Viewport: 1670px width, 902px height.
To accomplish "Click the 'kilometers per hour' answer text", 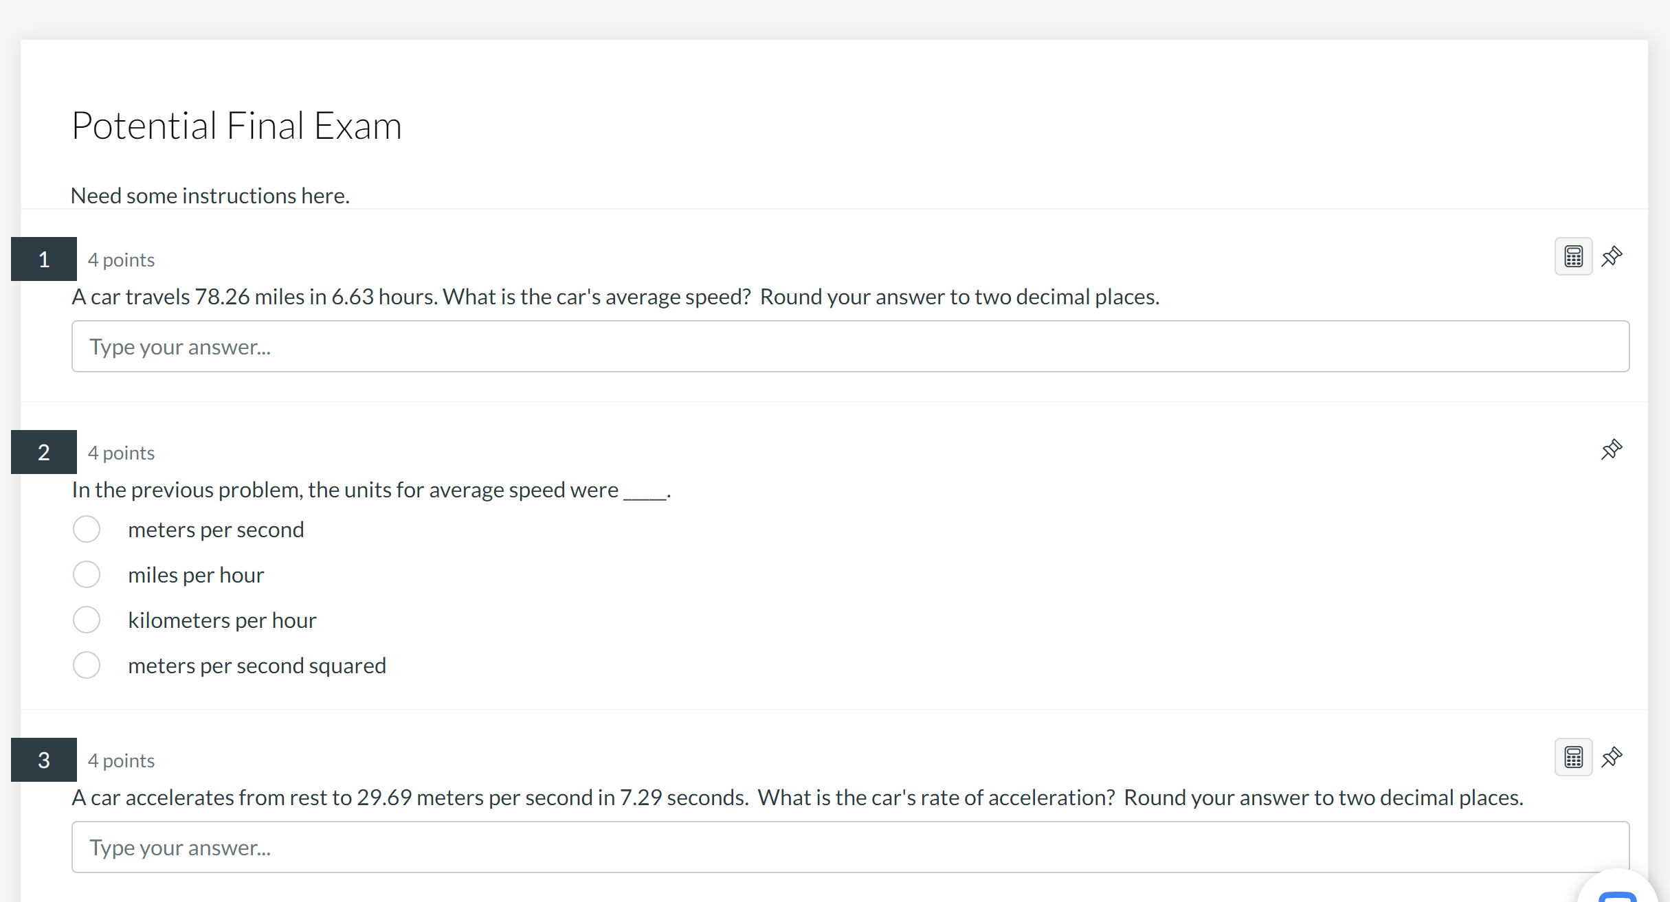I will [222, 620].
